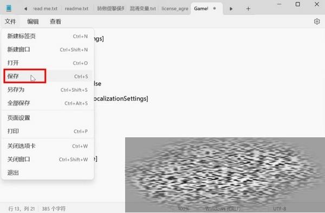This screenshot has height=213, width=325.
Task: Choose 全部保存 from the menu
Action: [x=48, y=103]
